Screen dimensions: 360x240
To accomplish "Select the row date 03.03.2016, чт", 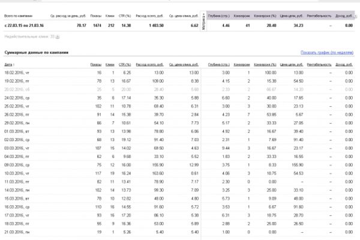I will click(17, 148).
